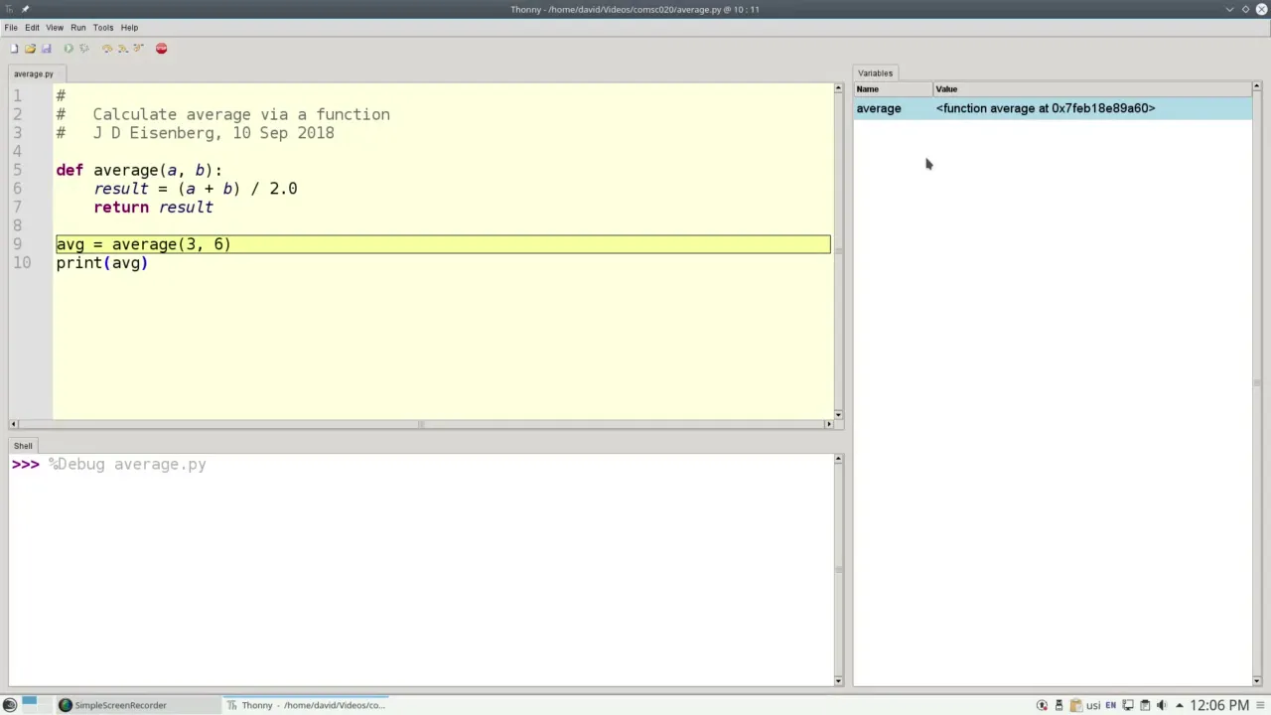
Task: Click the Value column header
Action: [x=1092, y=88]
